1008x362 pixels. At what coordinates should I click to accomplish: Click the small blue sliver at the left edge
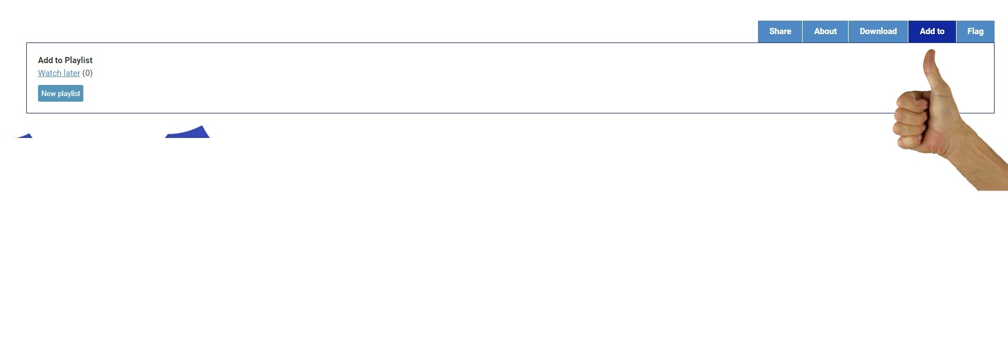(x=22, y=136)
